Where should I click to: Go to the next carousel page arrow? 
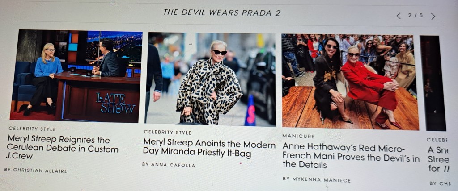[433, 17]
